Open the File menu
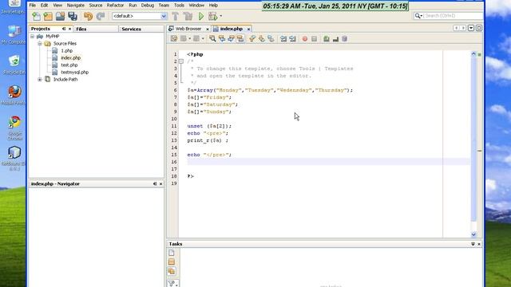This screenshot has height=287, width=511. pyautogui.click(x=33, y=6)
